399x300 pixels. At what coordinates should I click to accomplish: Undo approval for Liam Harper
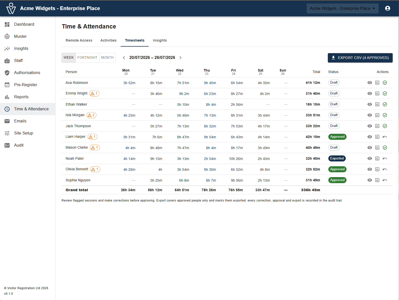pyautogui.click(x=385, y=137)
